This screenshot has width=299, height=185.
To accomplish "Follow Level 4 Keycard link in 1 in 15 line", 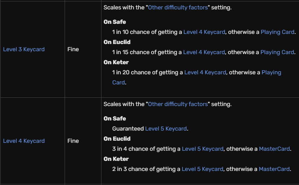I will 204,52.
